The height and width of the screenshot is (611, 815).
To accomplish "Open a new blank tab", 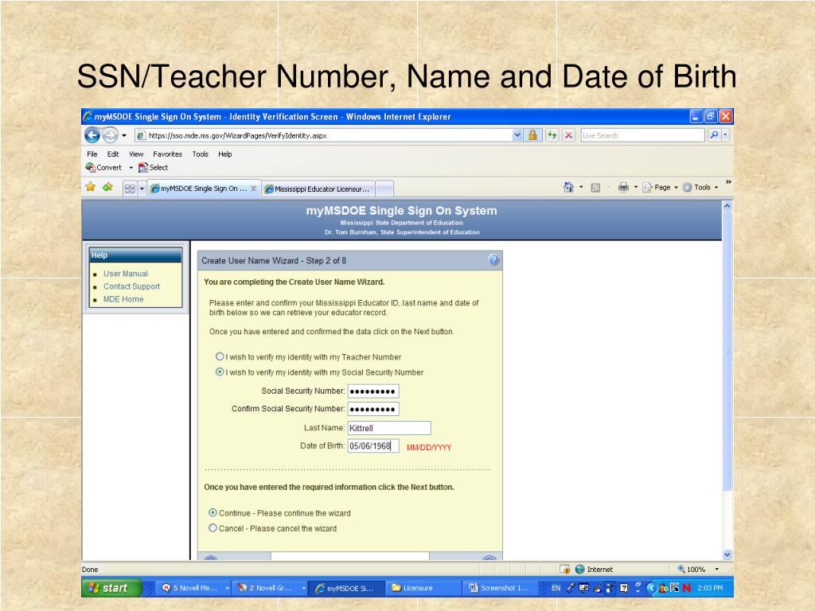I will pos(384,189).
